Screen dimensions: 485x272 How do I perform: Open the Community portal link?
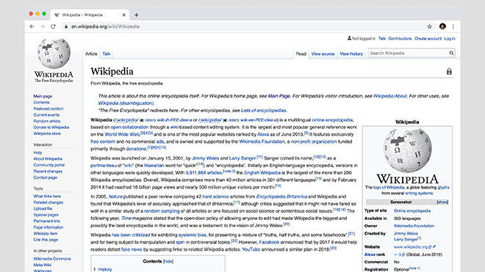click(x=49, y=165)
